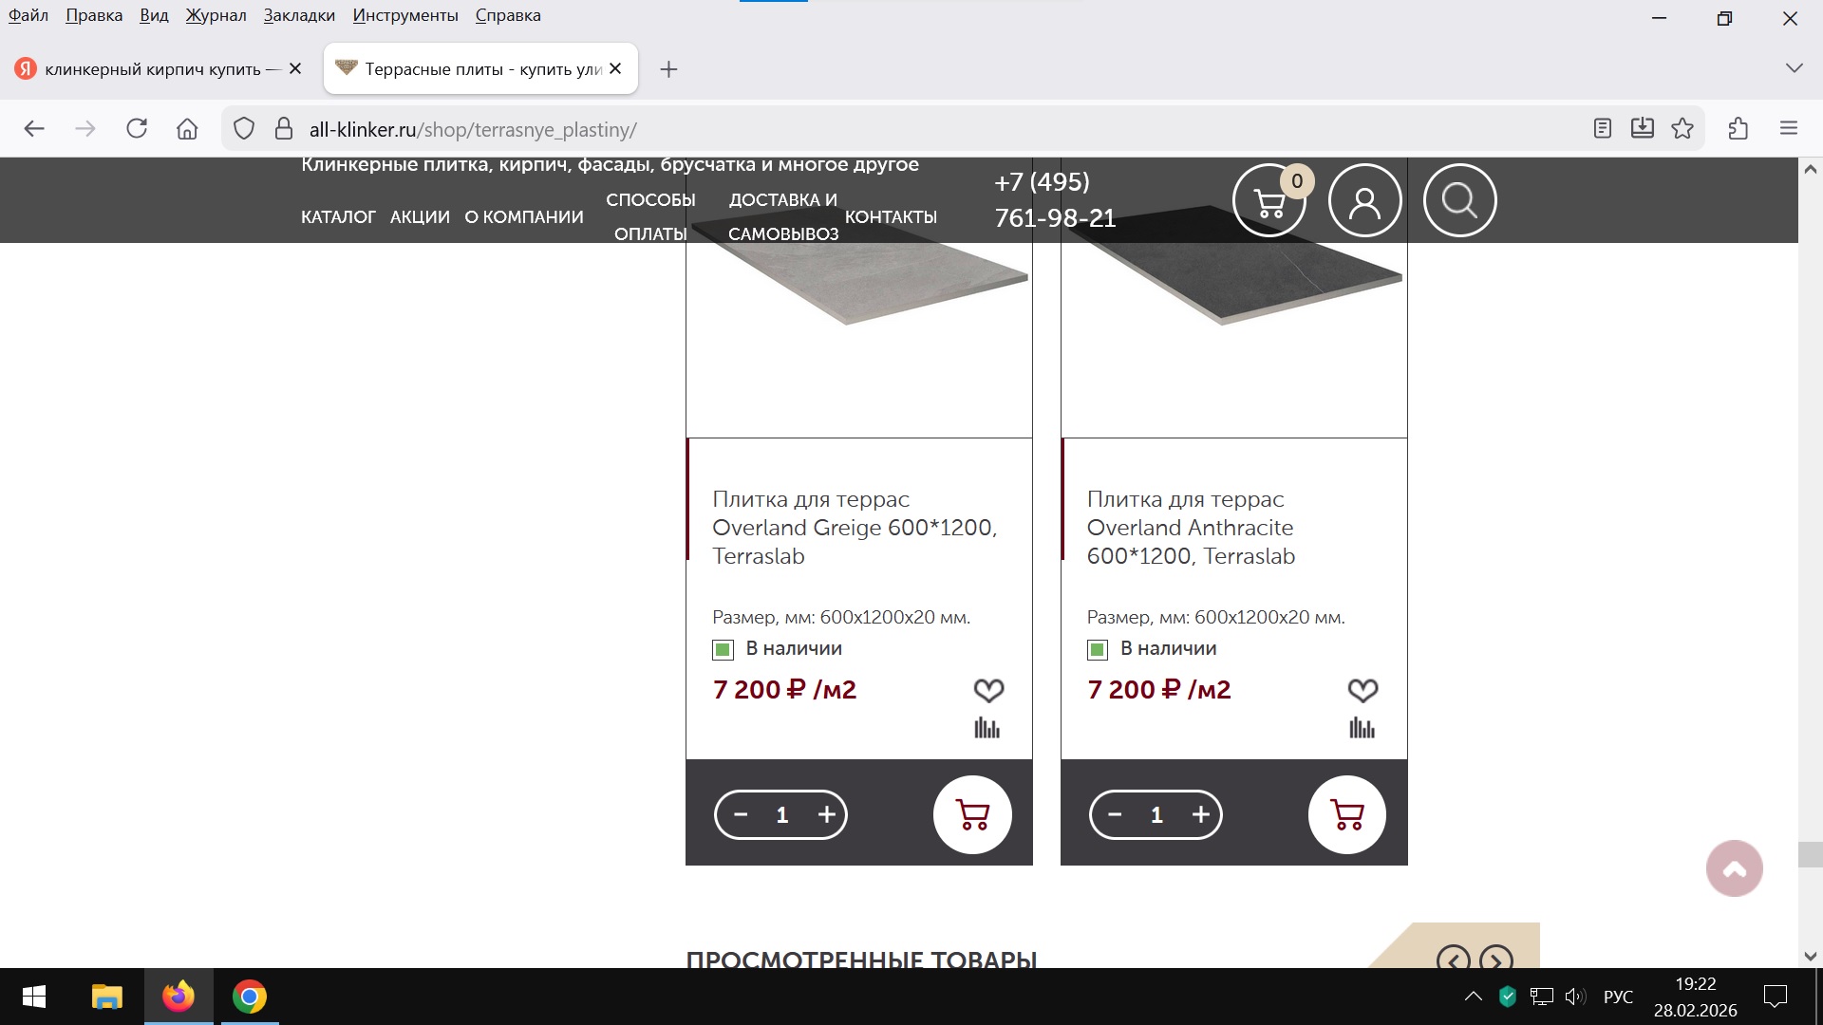This screenshot has height=1025, width=1823.
Task: Add Overland Greige tile to cart
Action: pyautogui.click(x=971, y=814)
